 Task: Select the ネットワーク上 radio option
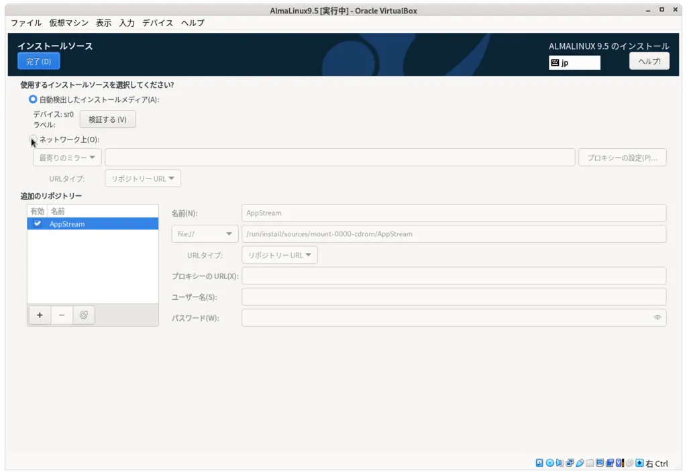coord(33,140)
